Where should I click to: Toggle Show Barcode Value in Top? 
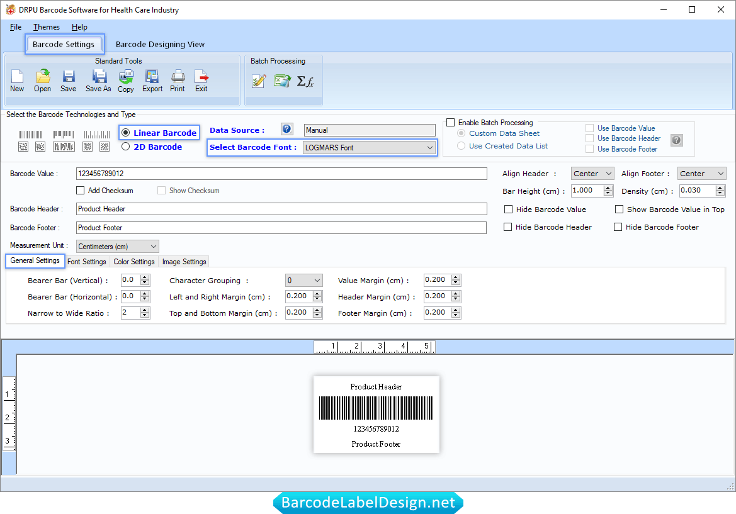point(620,209)
